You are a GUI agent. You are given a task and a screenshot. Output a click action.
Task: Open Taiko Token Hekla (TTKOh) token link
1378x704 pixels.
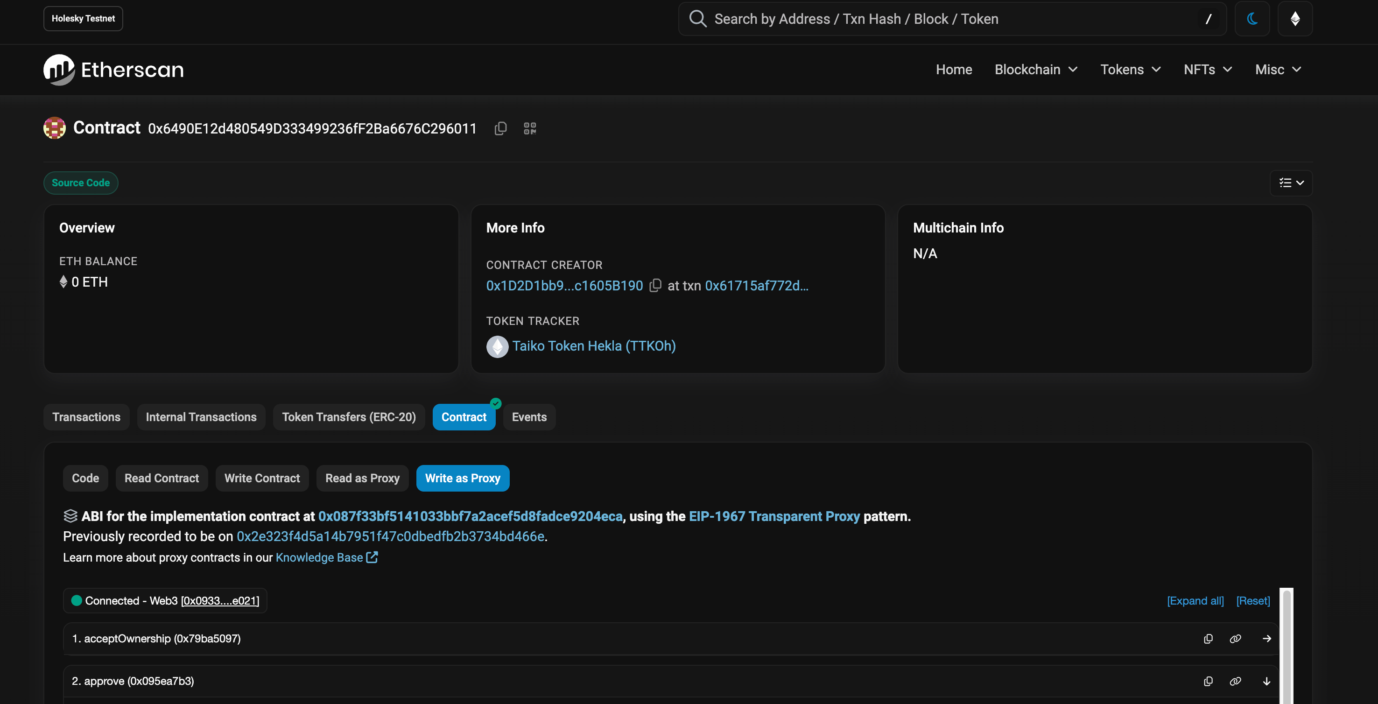594,346
